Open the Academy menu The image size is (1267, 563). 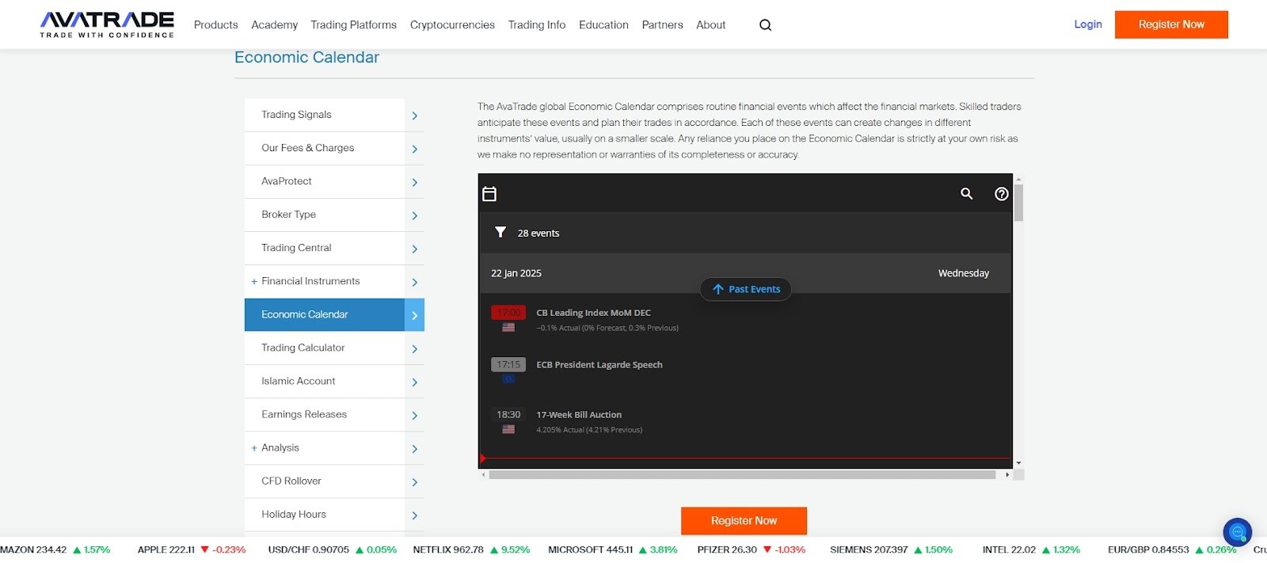pos(274,25)
